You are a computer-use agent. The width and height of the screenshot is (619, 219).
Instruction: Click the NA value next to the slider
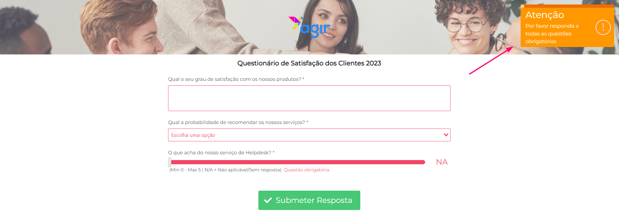coord(442,162)
